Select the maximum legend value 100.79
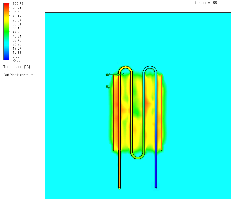Screen dimensions: 236x205 tap(17, 4)
